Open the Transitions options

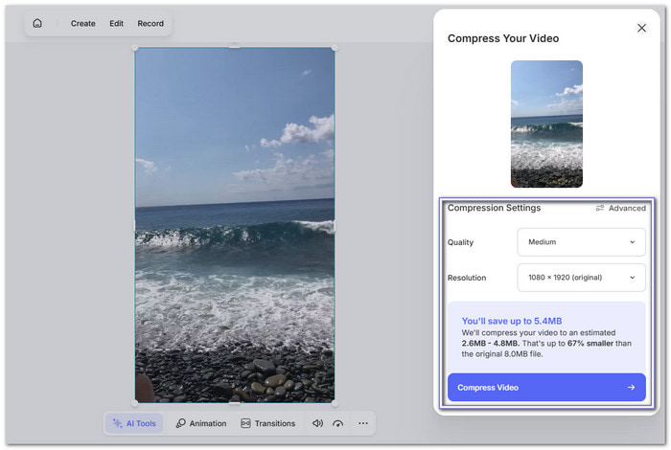[268, 423]
